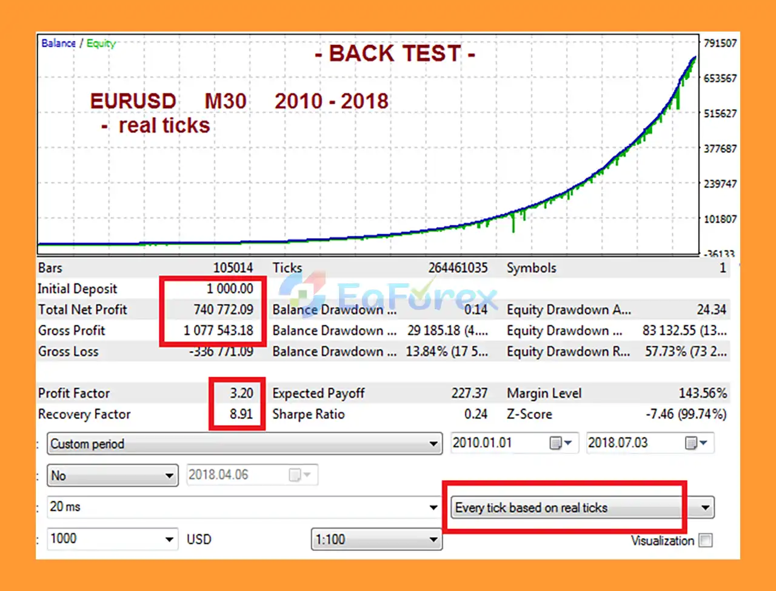
Task: Open the 1:100 leverage dropdown
Action: [433, 539]
